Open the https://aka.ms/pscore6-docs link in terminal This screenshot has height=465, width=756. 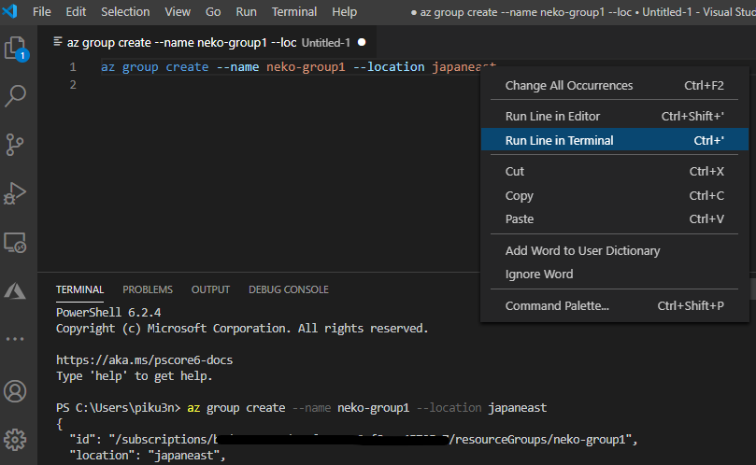(x=144, y=359)
